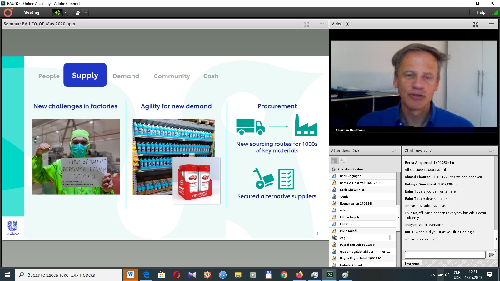Screen dimensions: 500x281
Task: Mute the meeting speaker audio
Action: pyautogui.click(x=57, y=12)
